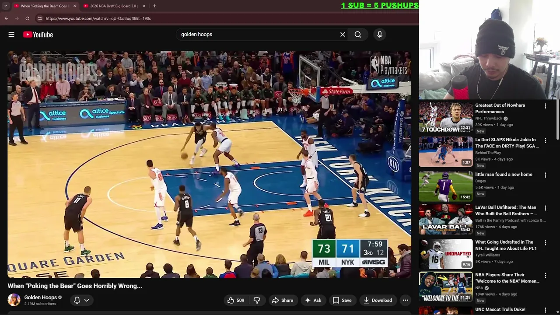Download the video
The image size is (560, 315).
click(x=378, y=300)
